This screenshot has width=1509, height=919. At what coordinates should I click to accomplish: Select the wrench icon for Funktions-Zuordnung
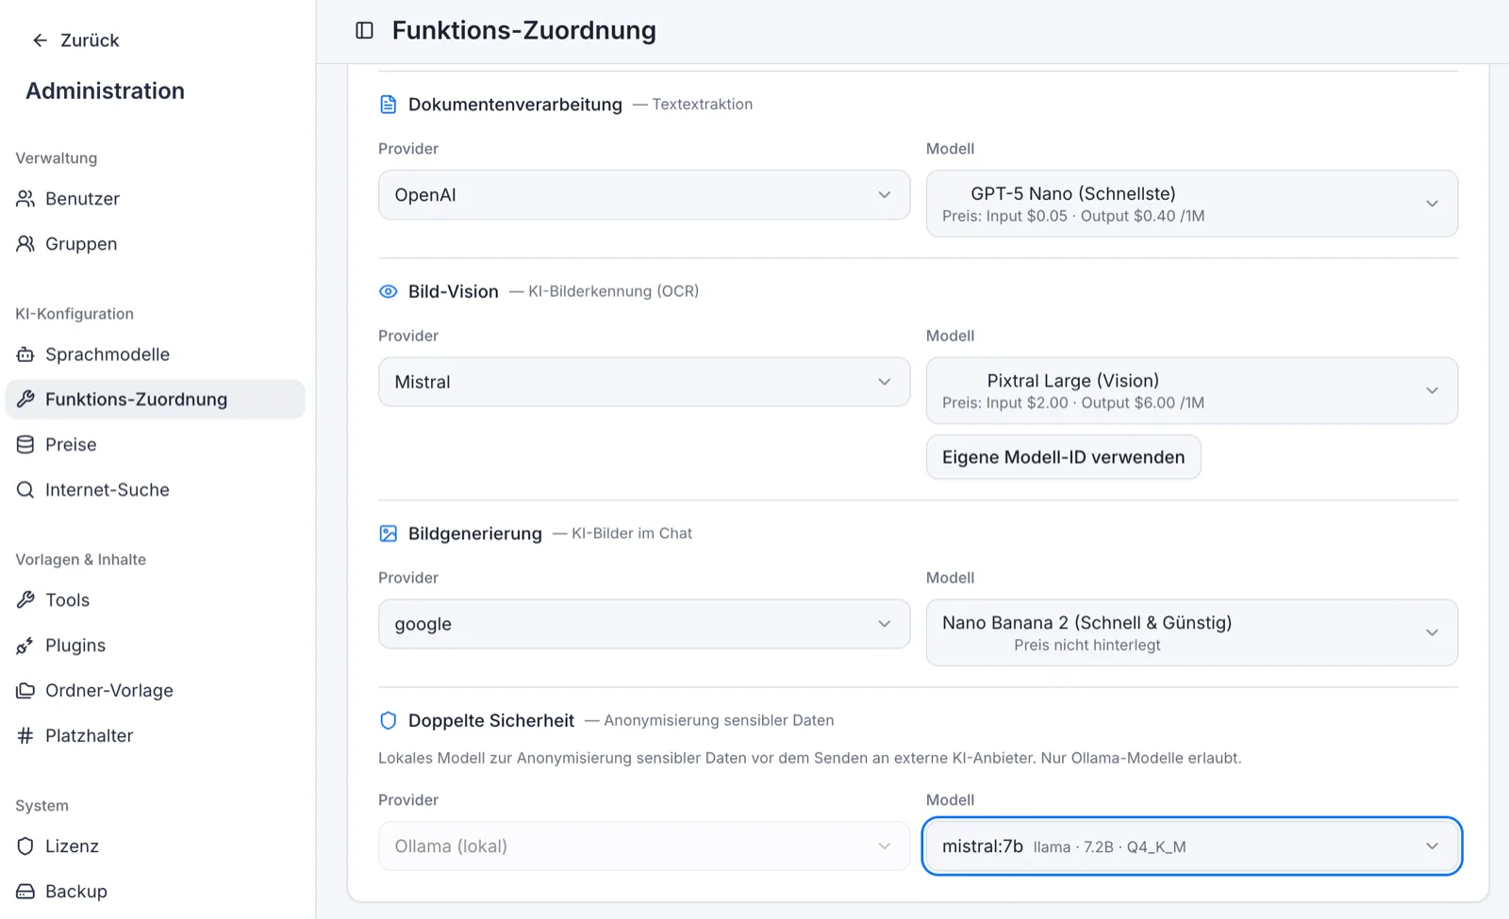point(25,399)
